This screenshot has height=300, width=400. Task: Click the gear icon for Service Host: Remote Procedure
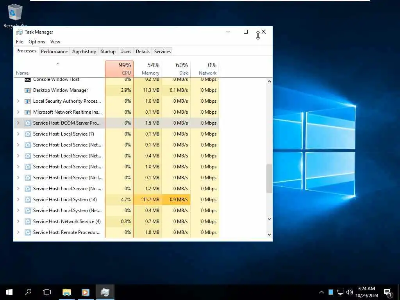[28, 232]
